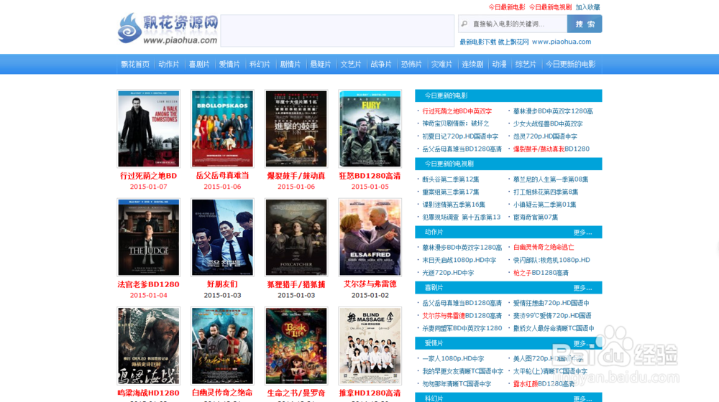Screen dimensions: 719x402
Task: Click title 狂怒BD1280高清
Action: tap(370, 176)
